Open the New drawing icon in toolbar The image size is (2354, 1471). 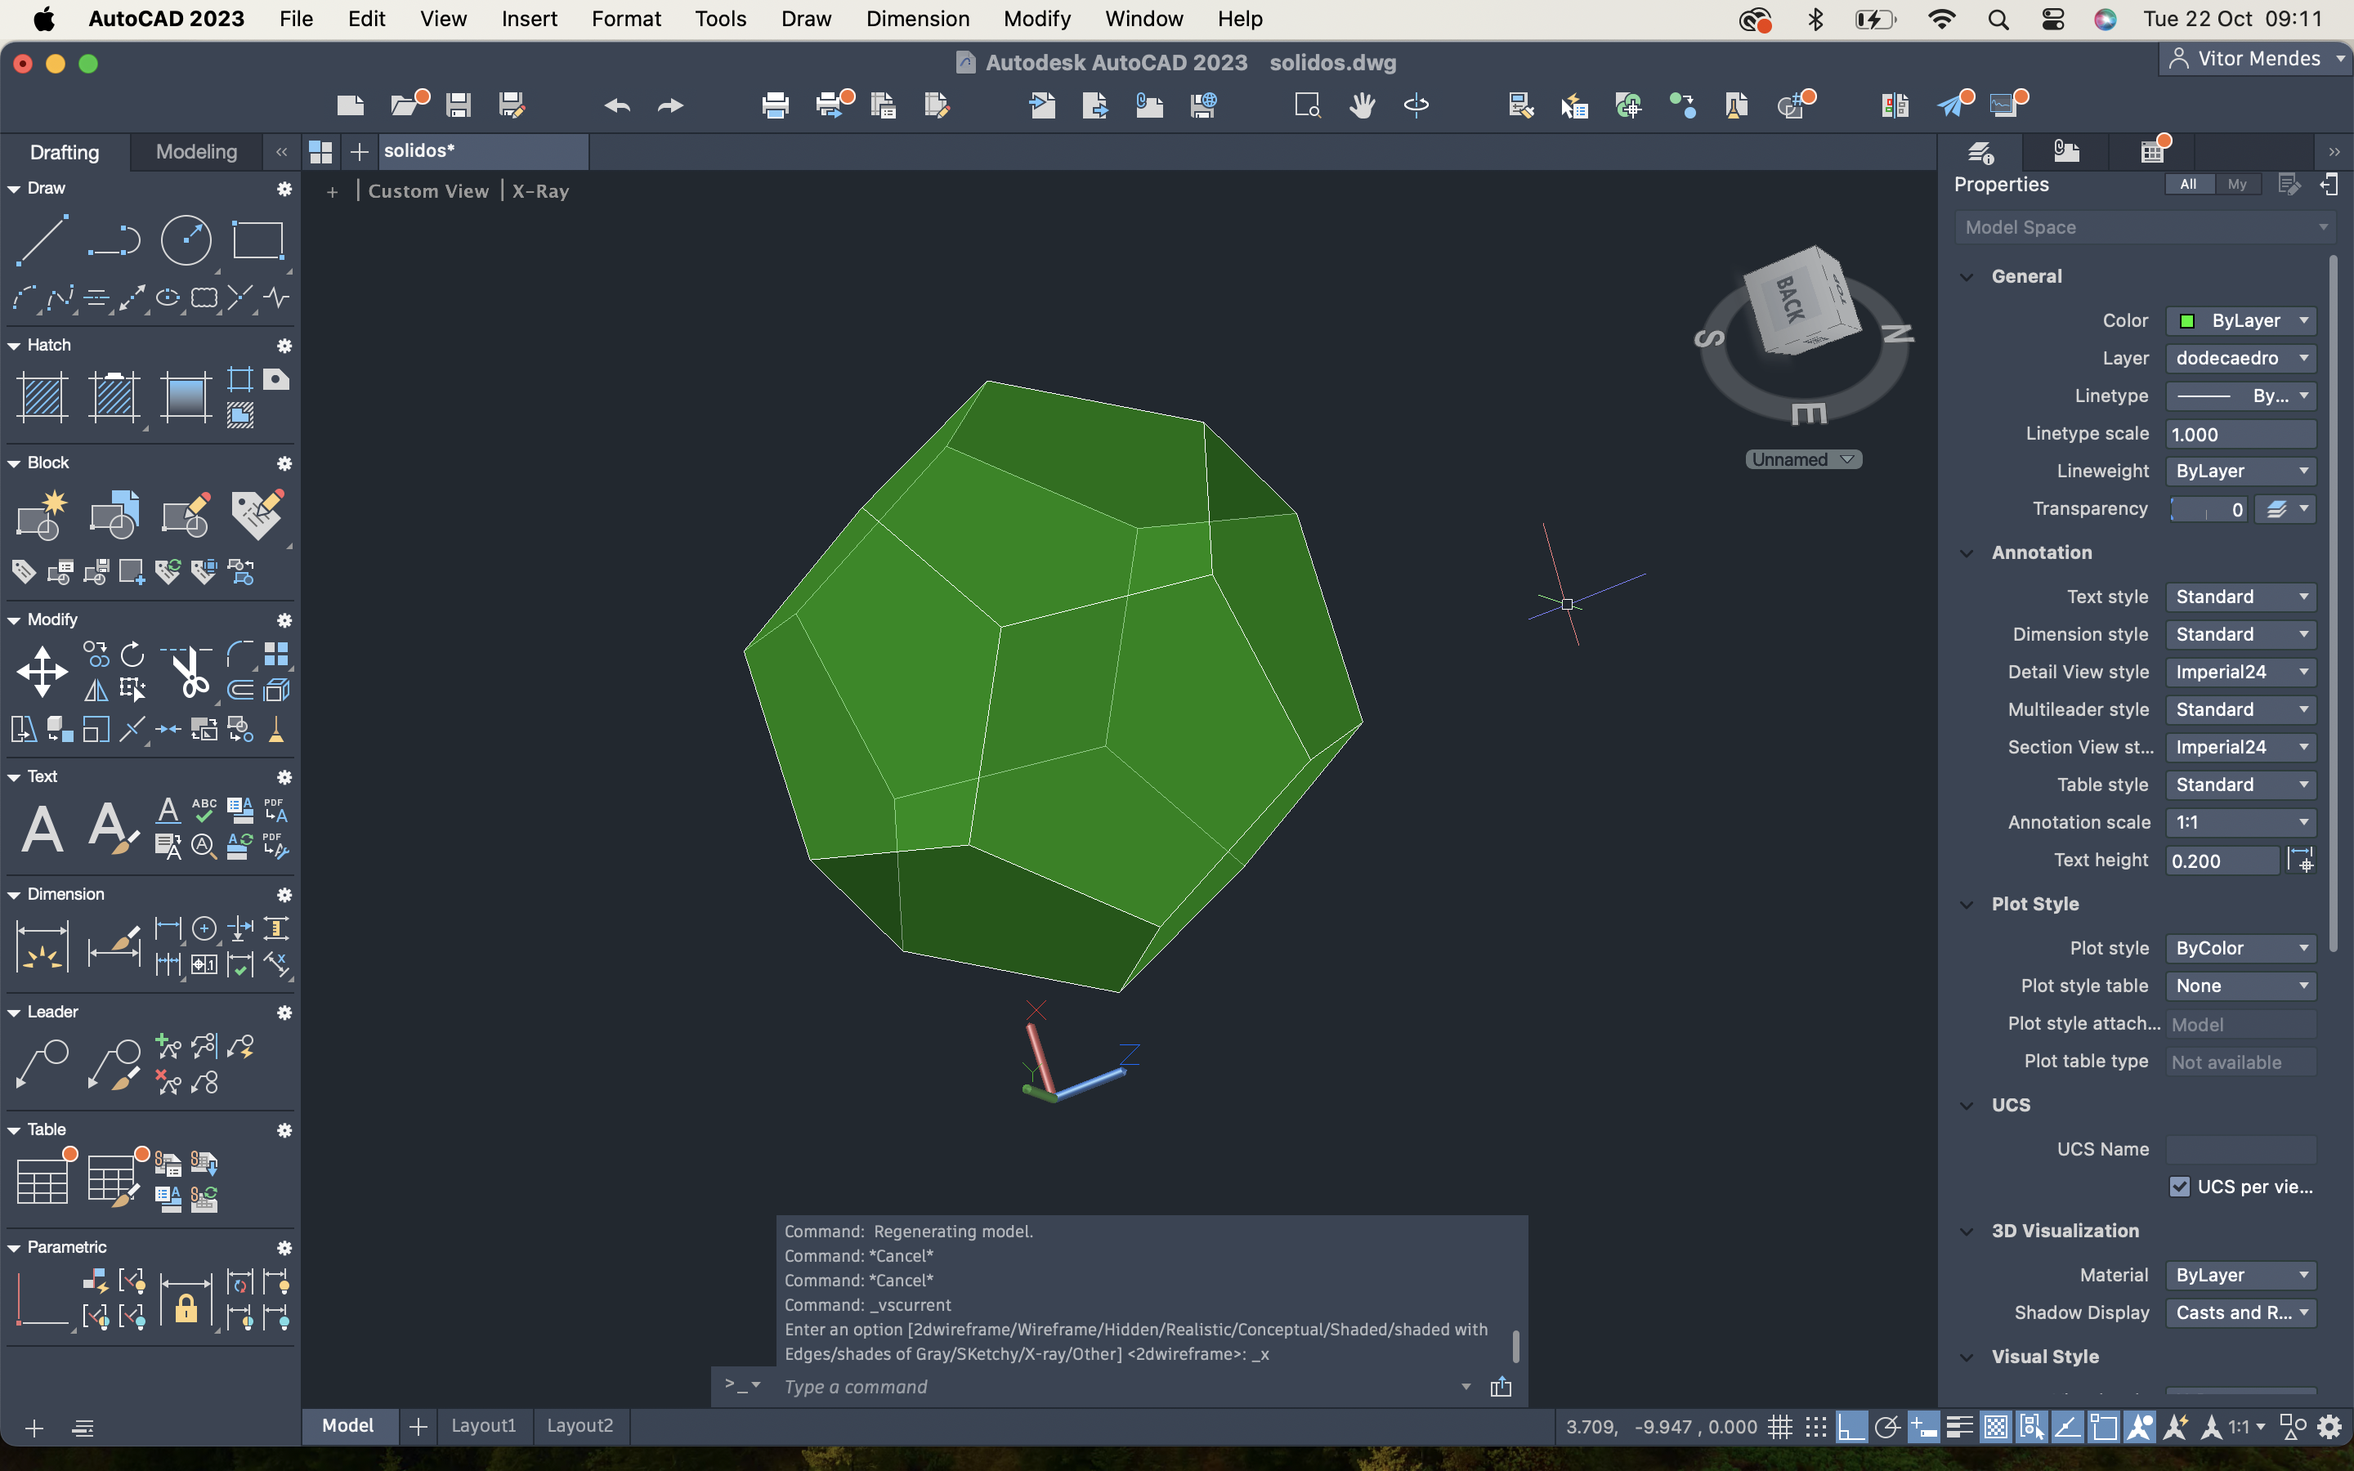(x=350, y=104)
